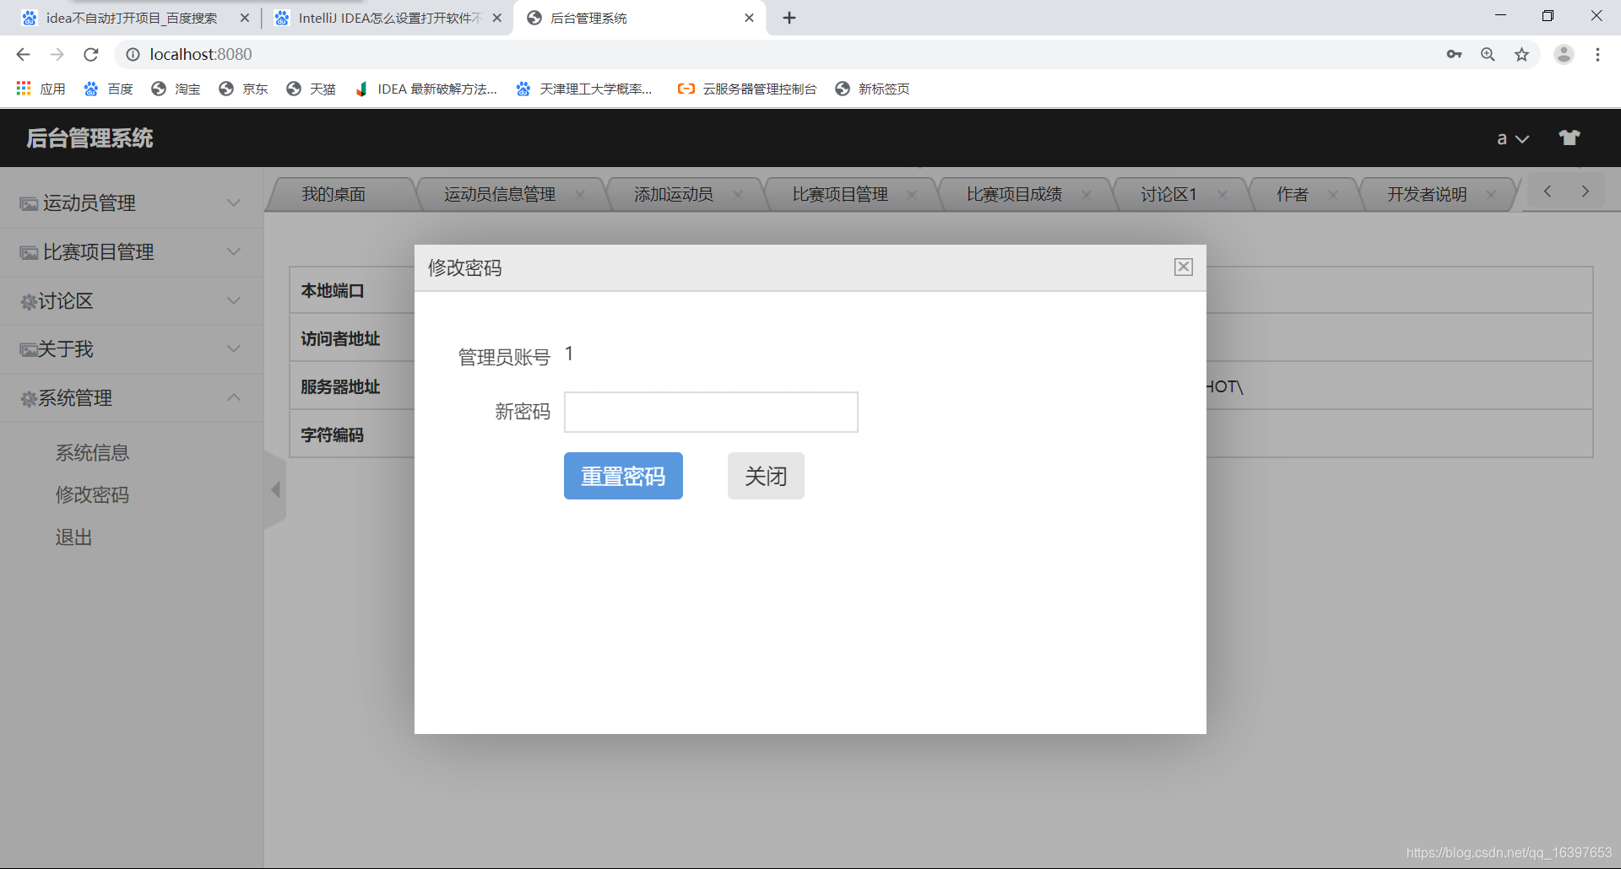Close the IntelliJ IDEA browser tab
This screenshot has height=869, width=1621.
(496, 18)
